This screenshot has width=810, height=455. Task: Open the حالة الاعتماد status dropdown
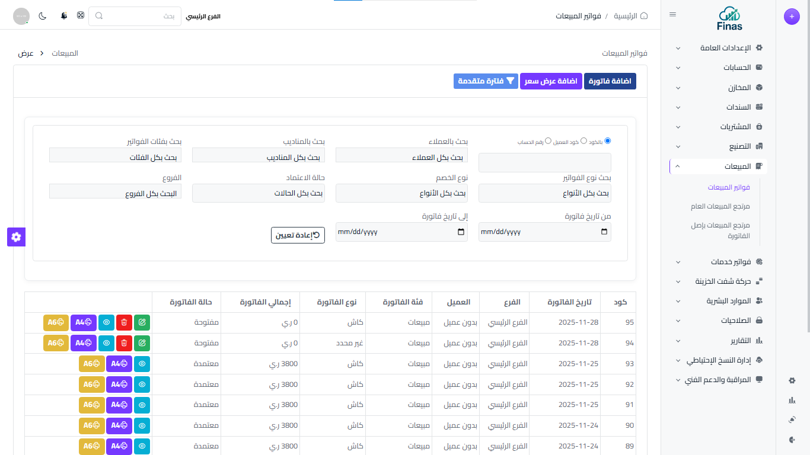[x=259, y=193]
